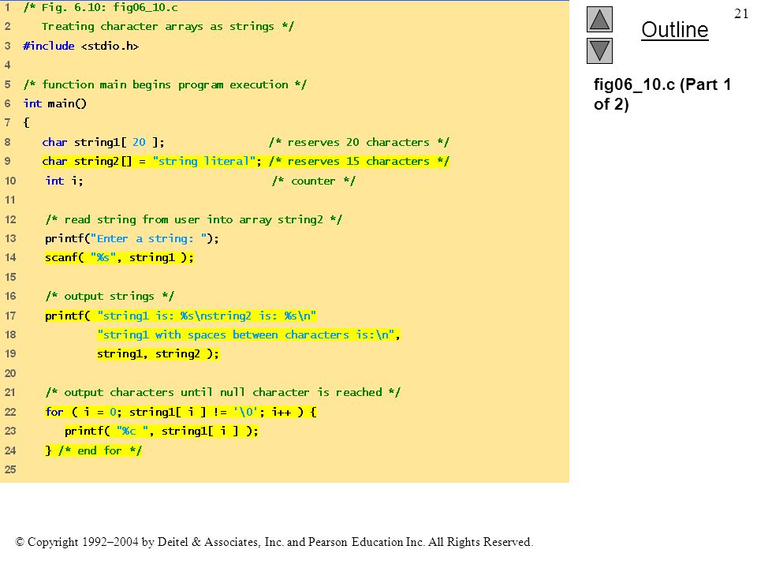Click the Deitel & Associates copyright notice
Image resolution: width=757 pixels, height=568 pixels.
[x=274, y=542]
